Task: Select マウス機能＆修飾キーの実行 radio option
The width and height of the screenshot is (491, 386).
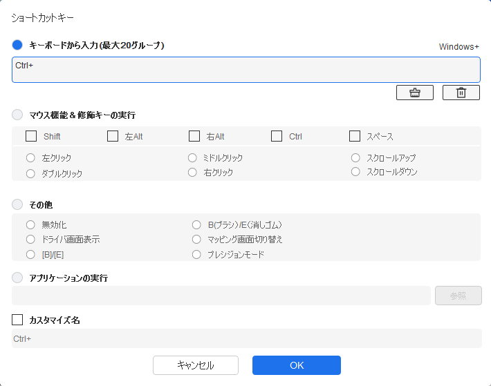Action: pyautogui.click(x=18, y=115)
